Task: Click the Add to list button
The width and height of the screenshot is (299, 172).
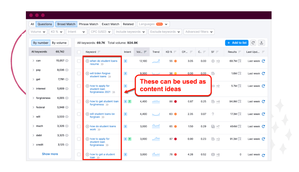Action: 237,43
